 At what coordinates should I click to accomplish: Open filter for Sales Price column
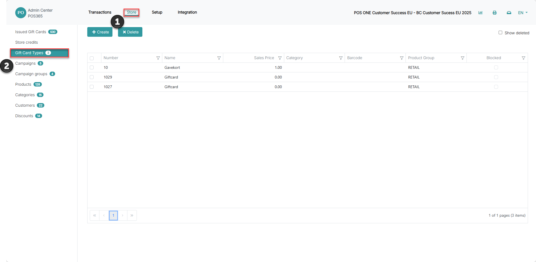tap(280, 58)
